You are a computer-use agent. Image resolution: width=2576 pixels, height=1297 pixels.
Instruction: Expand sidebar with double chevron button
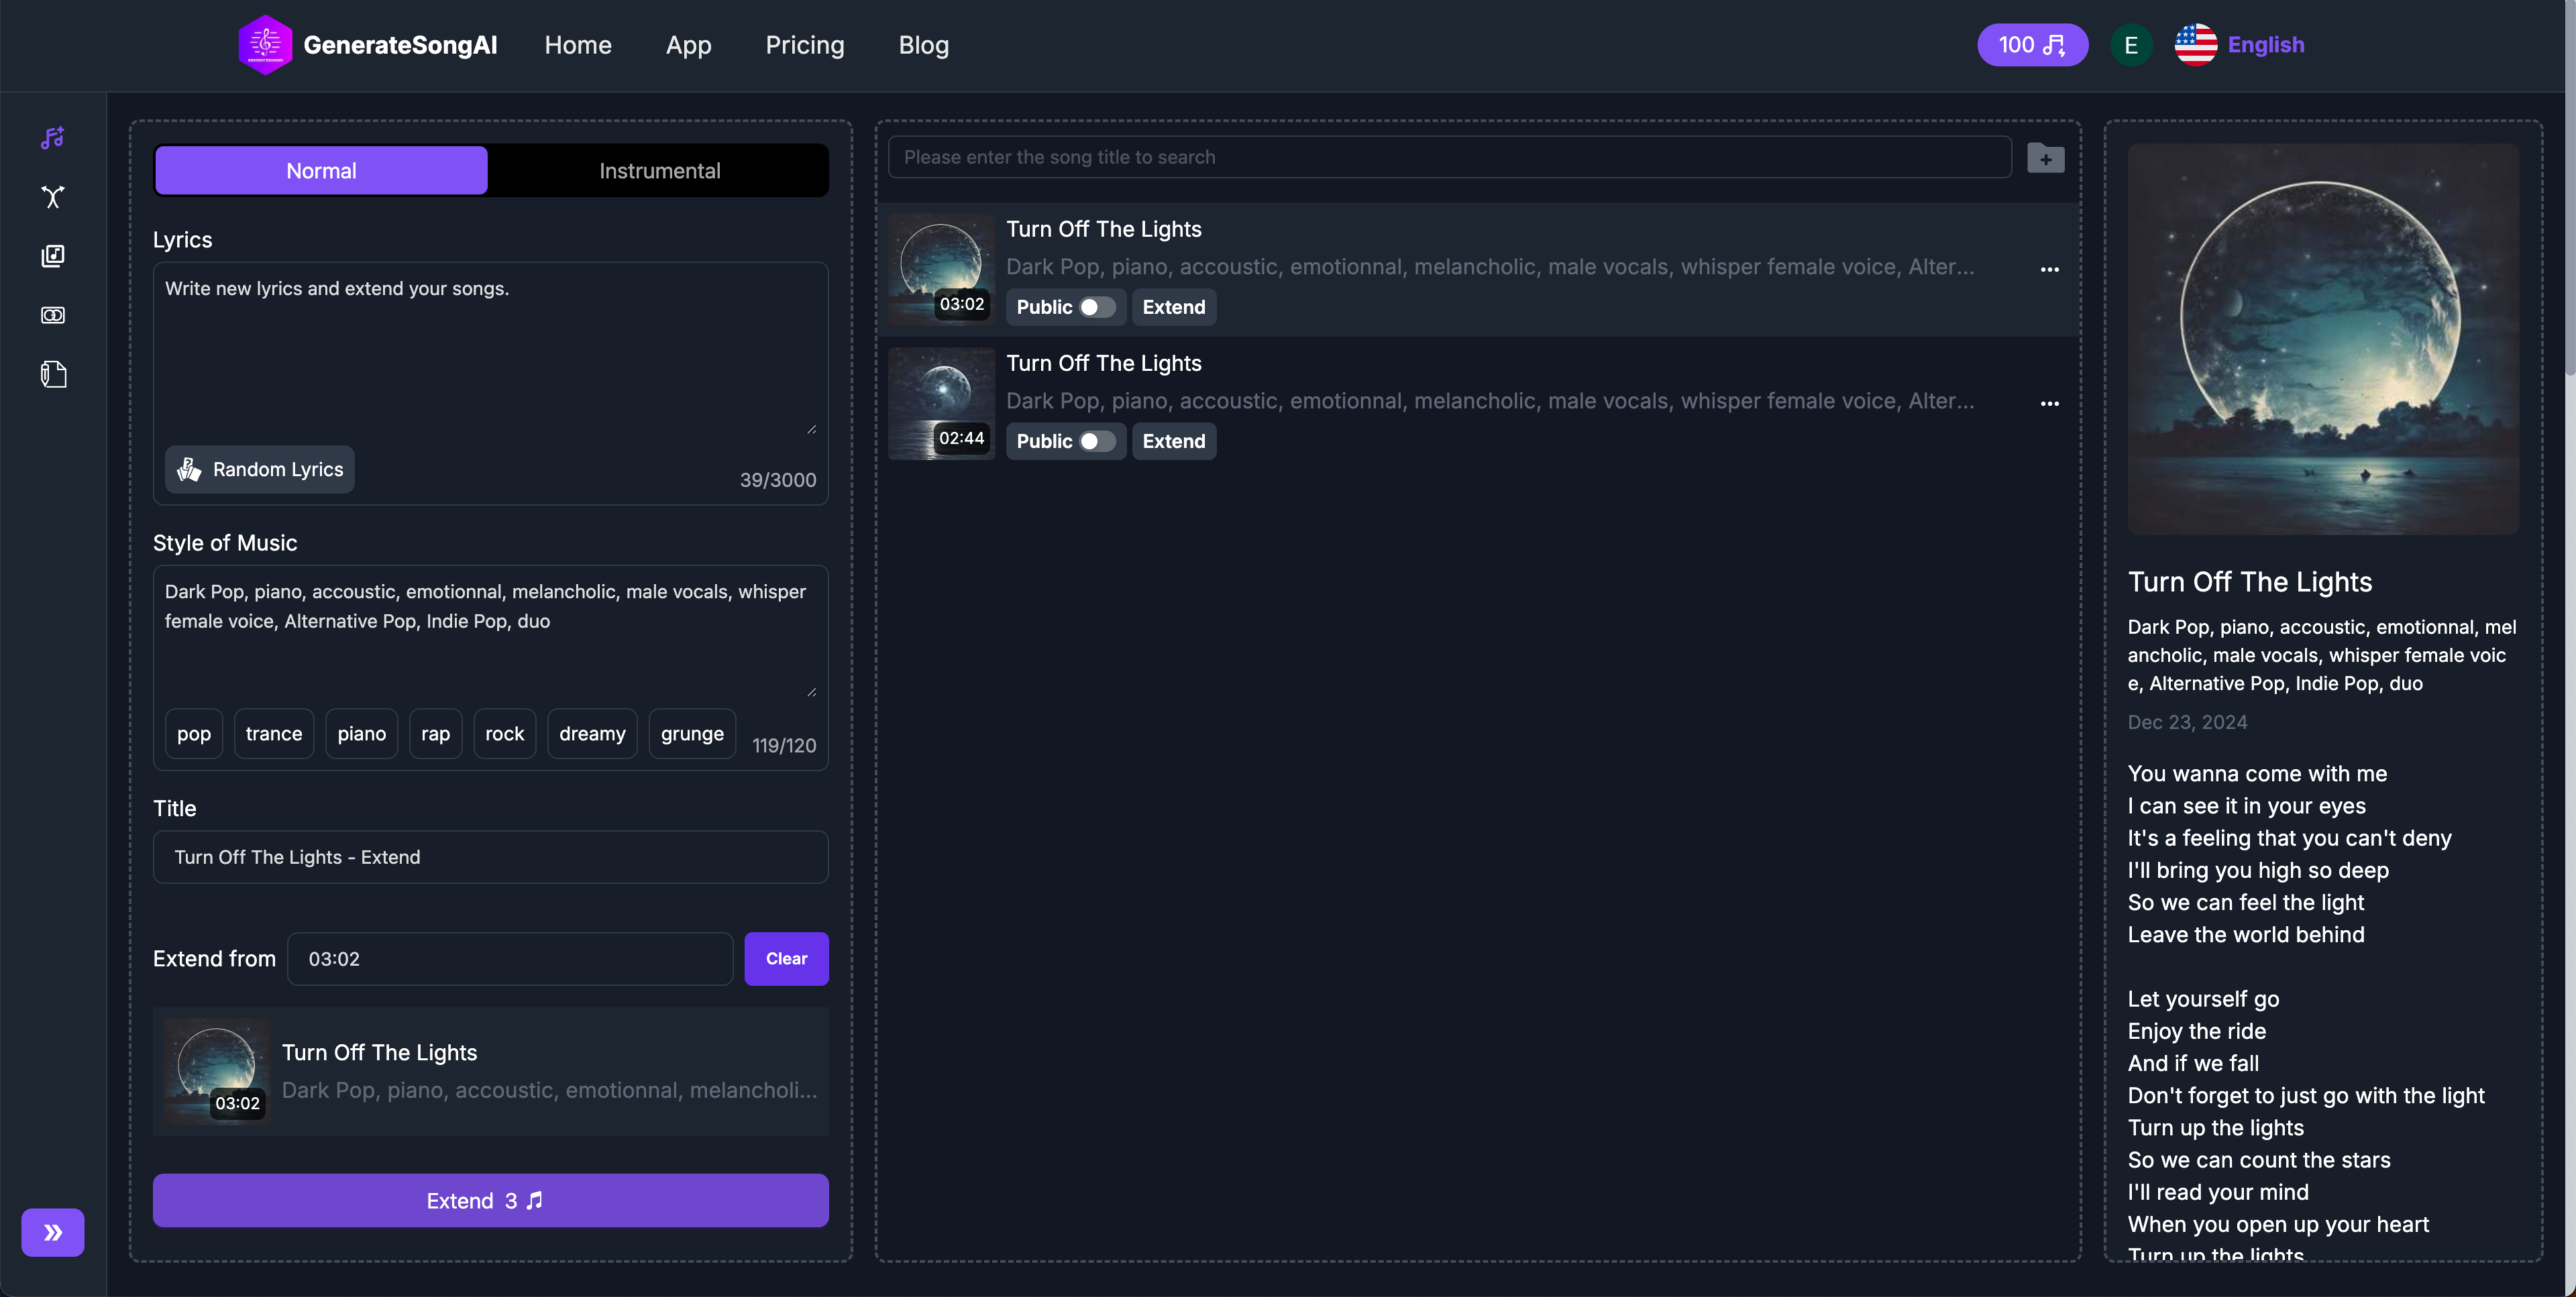coord(53,1232)
